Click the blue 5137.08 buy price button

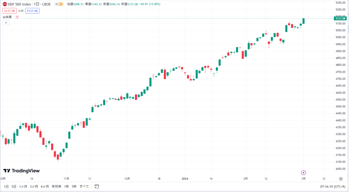click(x=32, y=11)
